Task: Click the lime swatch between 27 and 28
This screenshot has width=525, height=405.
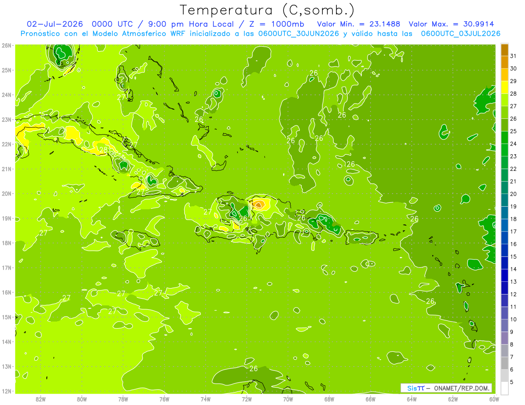Action: point(504,100)
